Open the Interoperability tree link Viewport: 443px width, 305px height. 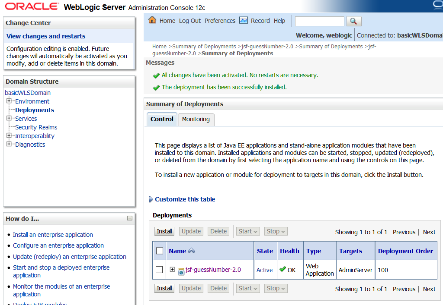[x=35, y=136]
